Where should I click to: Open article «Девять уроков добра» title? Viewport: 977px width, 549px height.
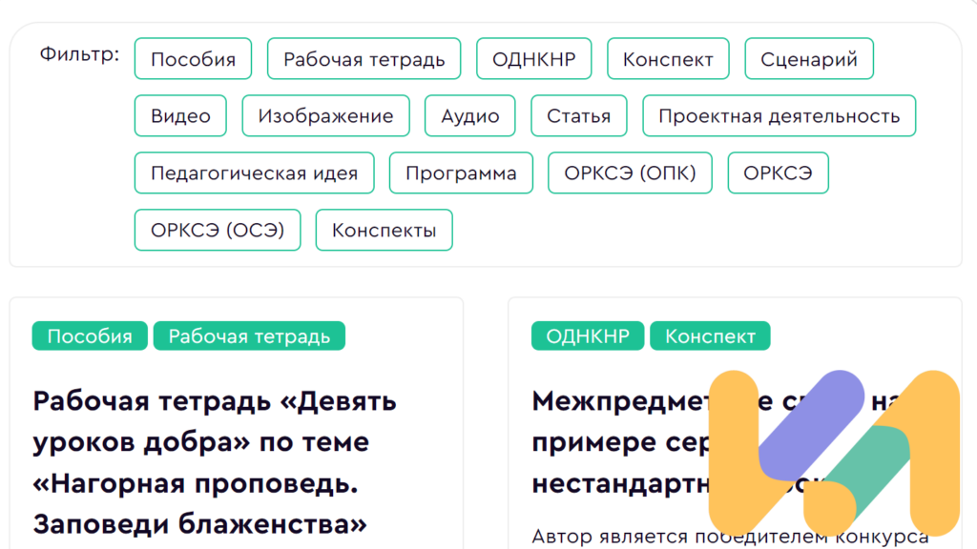(215, 462)
